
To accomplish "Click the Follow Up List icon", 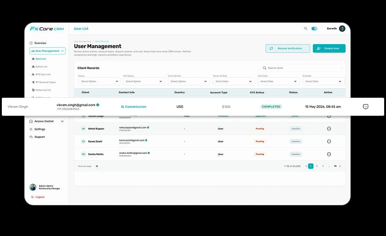I will [33, 90].
